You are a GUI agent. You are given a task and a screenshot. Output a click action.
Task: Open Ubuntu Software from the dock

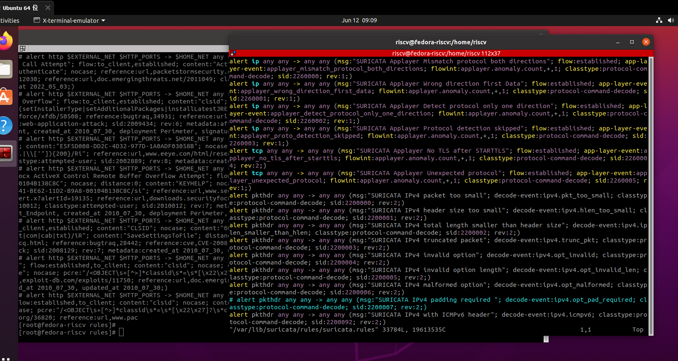pyautogui.click(x=5, y=97)
